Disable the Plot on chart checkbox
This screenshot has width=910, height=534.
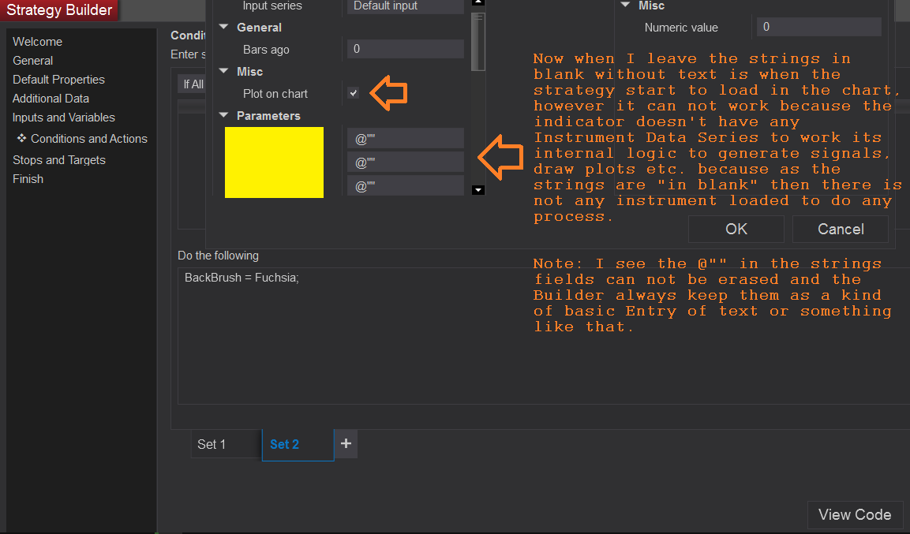pyautogui.click(x=352, y=93)
